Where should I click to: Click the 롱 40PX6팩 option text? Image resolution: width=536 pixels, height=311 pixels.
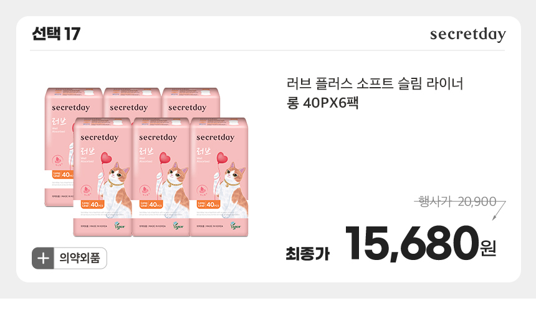[322, 103]
